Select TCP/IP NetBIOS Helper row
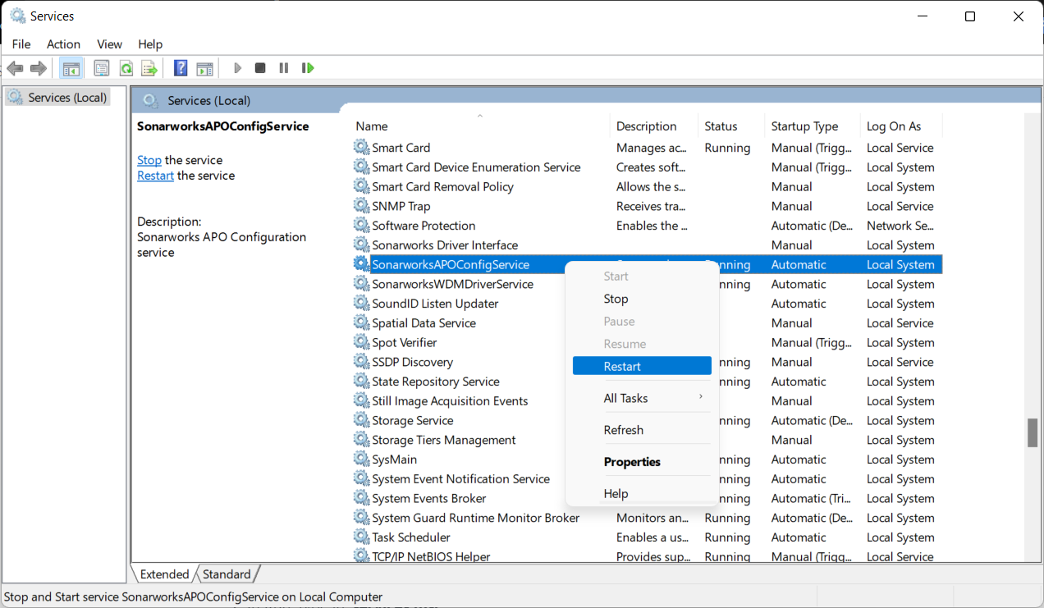 click(647, 556)
